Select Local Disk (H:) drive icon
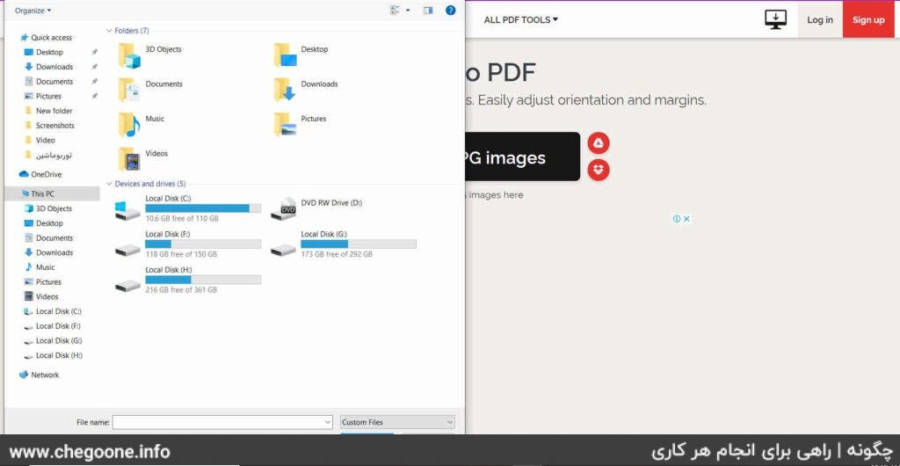The image size is (900, 466). pyautogui.click(x=127, y=285)
